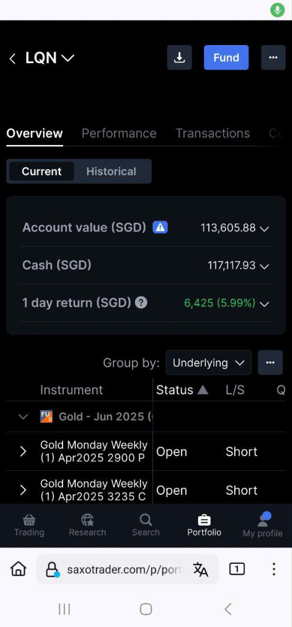Image resolution: width=292 pixels, height=627 pixels.
Task: Expand the Account value details chevron
Action: pyautogui.click(x=265, y=229)
